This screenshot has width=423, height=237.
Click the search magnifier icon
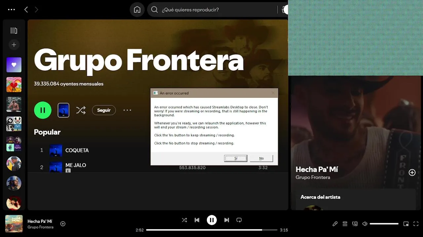[x=154, y=10]
